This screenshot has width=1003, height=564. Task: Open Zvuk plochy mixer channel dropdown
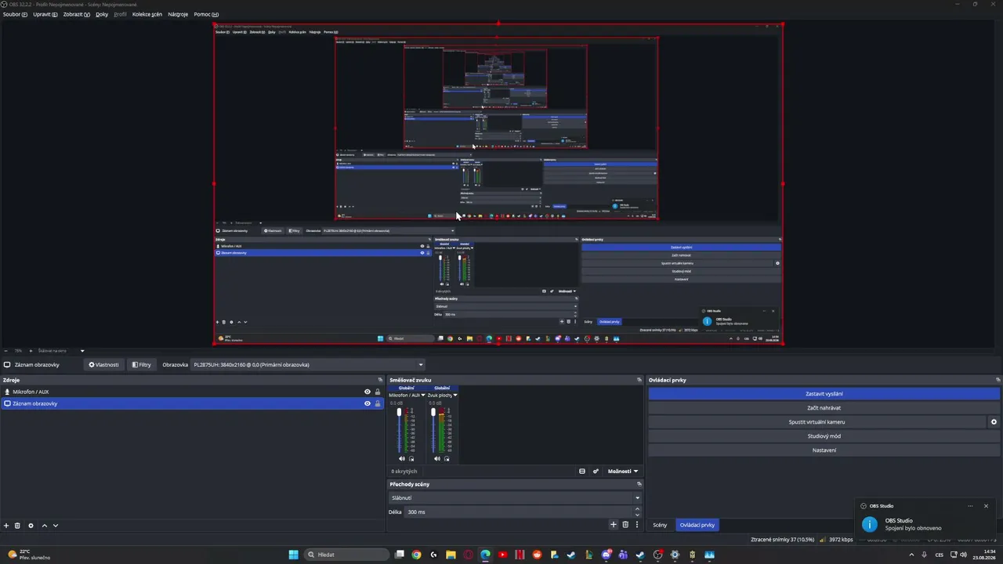455,396
